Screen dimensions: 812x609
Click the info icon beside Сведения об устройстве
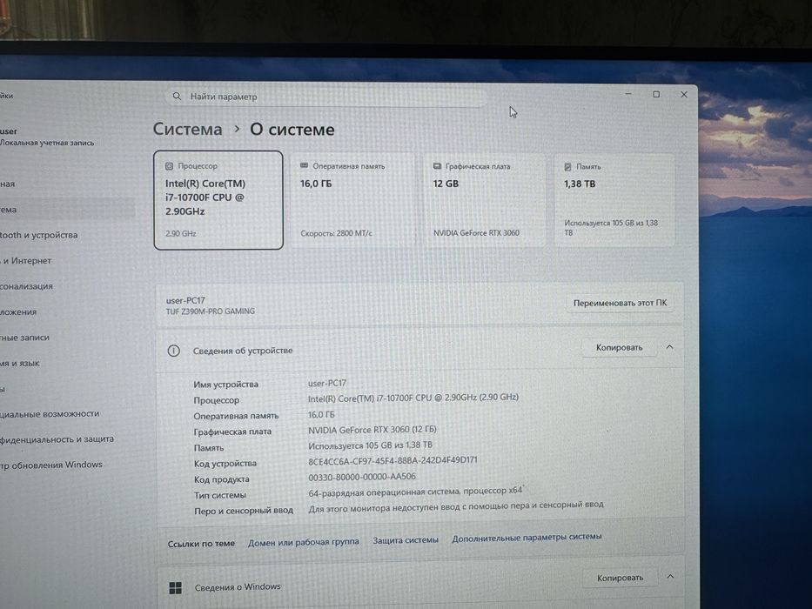173,351
